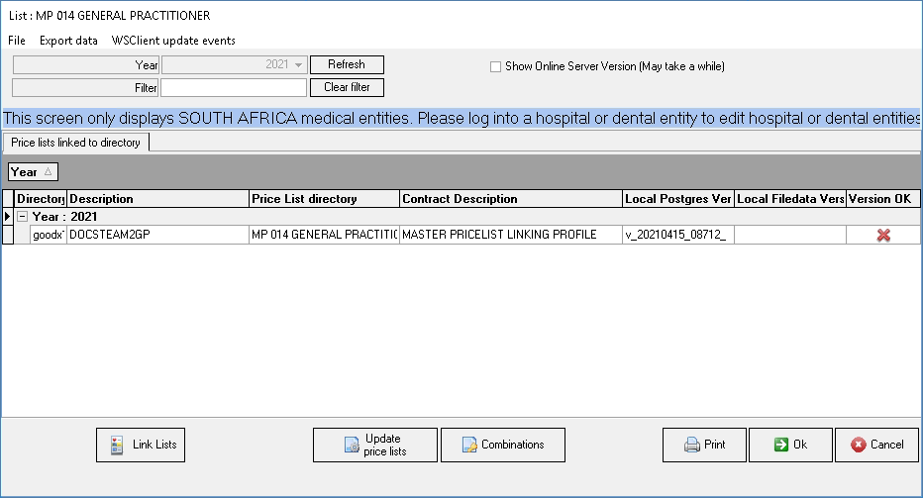The height and width of the screenshot is (498, 923).
Task: Click the Clear filter button
Action: point(347,87)
